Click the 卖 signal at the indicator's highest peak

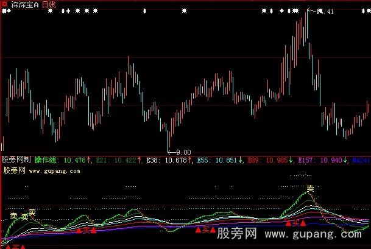[311, 189]
